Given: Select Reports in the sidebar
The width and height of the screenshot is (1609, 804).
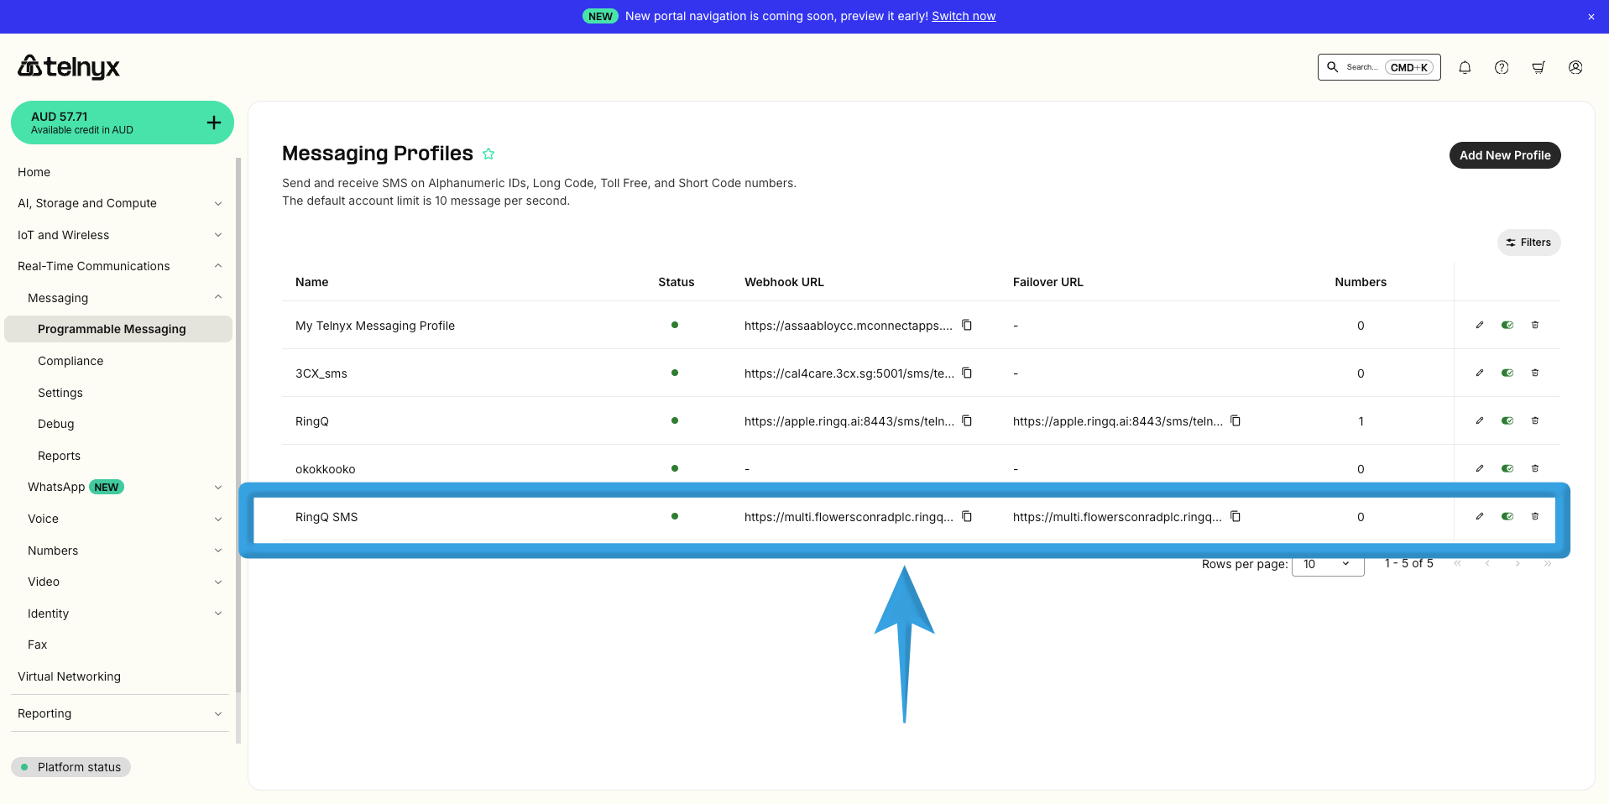Looking at the screenshot, I should point(59,456).
